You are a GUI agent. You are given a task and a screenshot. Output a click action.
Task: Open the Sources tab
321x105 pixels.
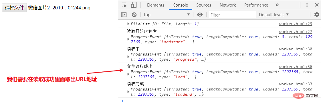[x=204, y=5]
